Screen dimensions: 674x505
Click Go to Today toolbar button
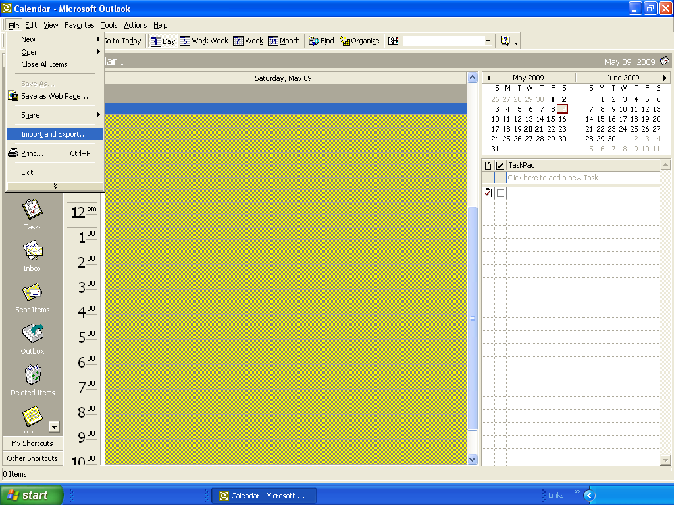pyautogui.click(x=123, y=41)
